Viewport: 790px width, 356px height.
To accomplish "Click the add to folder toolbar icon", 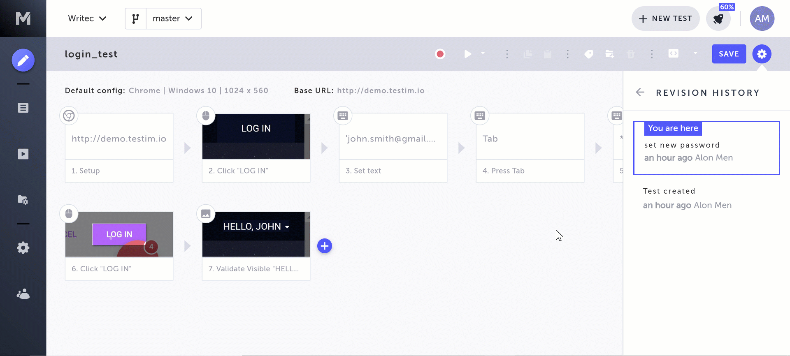I will click(610, 54).
